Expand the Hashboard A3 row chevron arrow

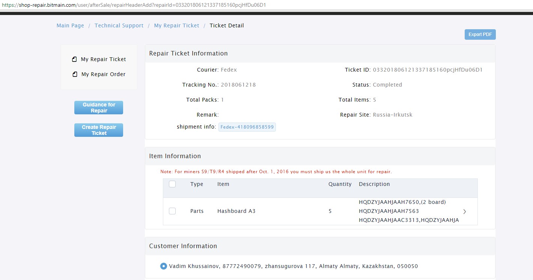(x=464, y=211)
